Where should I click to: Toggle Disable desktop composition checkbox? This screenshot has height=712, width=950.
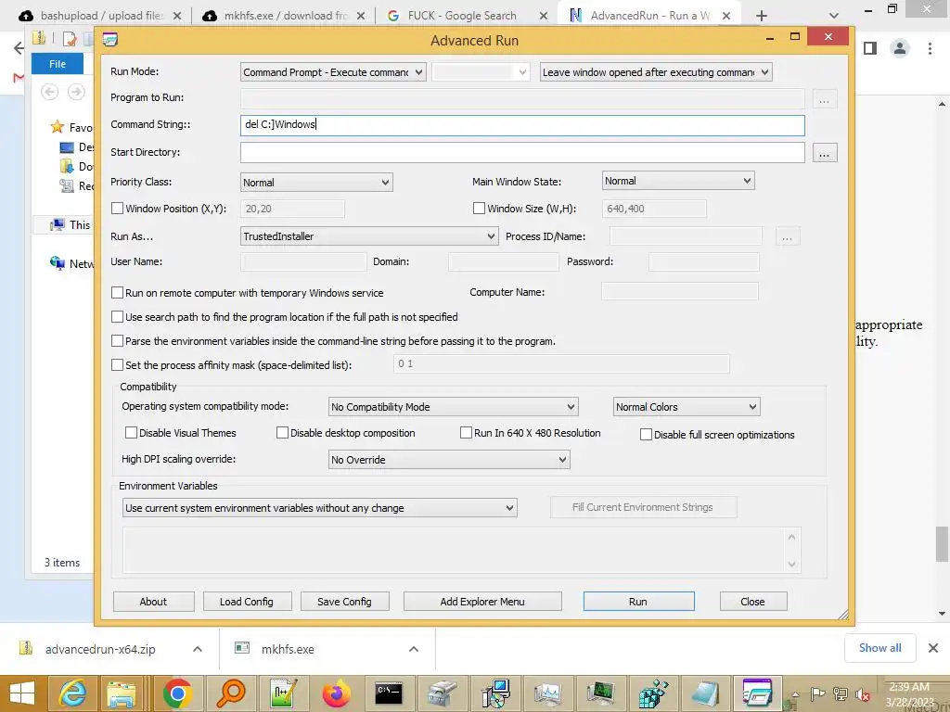282,432
